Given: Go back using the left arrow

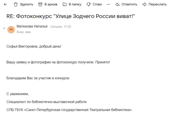Looking at the screenshot, I should point(5,4).
